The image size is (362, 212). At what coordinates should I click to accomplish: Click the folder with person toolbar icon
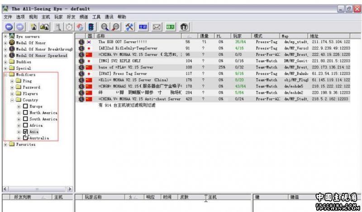45,27
